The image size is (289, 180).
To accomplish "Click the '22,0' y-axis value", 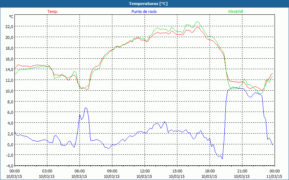I will coord(10,26).
